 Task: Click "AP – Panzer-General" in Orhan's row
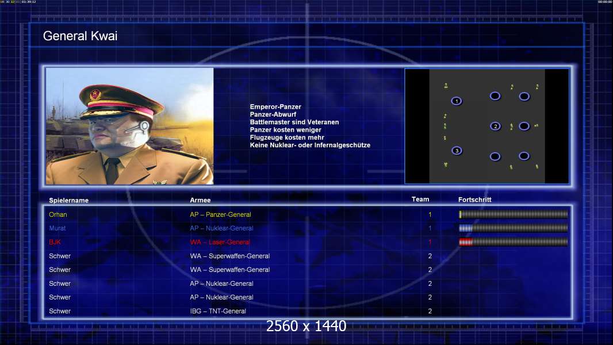click(220, 214)
